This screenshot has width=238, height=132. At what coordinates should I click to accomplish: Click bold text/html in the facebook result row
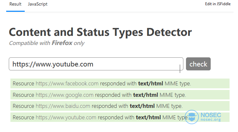pyautogui.click(x=151, y=83)
